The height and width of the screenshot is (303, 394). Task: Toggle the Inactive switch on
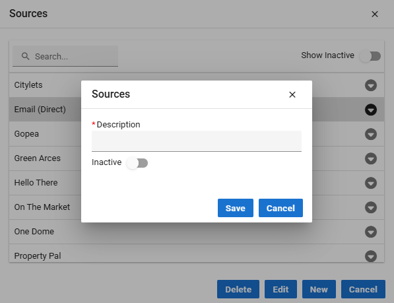(137, 163)
